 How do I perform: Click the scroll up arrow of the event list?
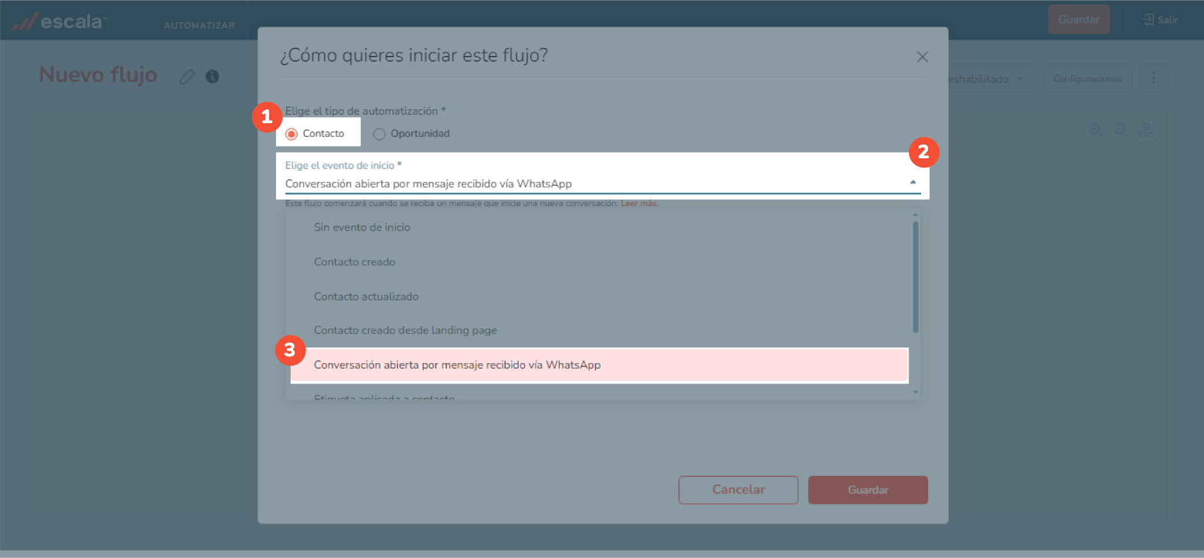tap(915, 215)
